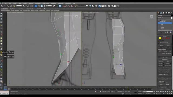173x97 pixels.
Task: Click the Redo arrow in main toolbar
Action: tap(5, 6)
